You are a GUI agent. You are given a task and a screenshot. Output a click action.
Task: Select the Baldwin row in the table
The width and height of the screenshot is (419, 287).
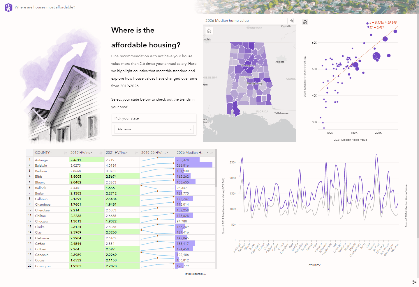[58, 165]
